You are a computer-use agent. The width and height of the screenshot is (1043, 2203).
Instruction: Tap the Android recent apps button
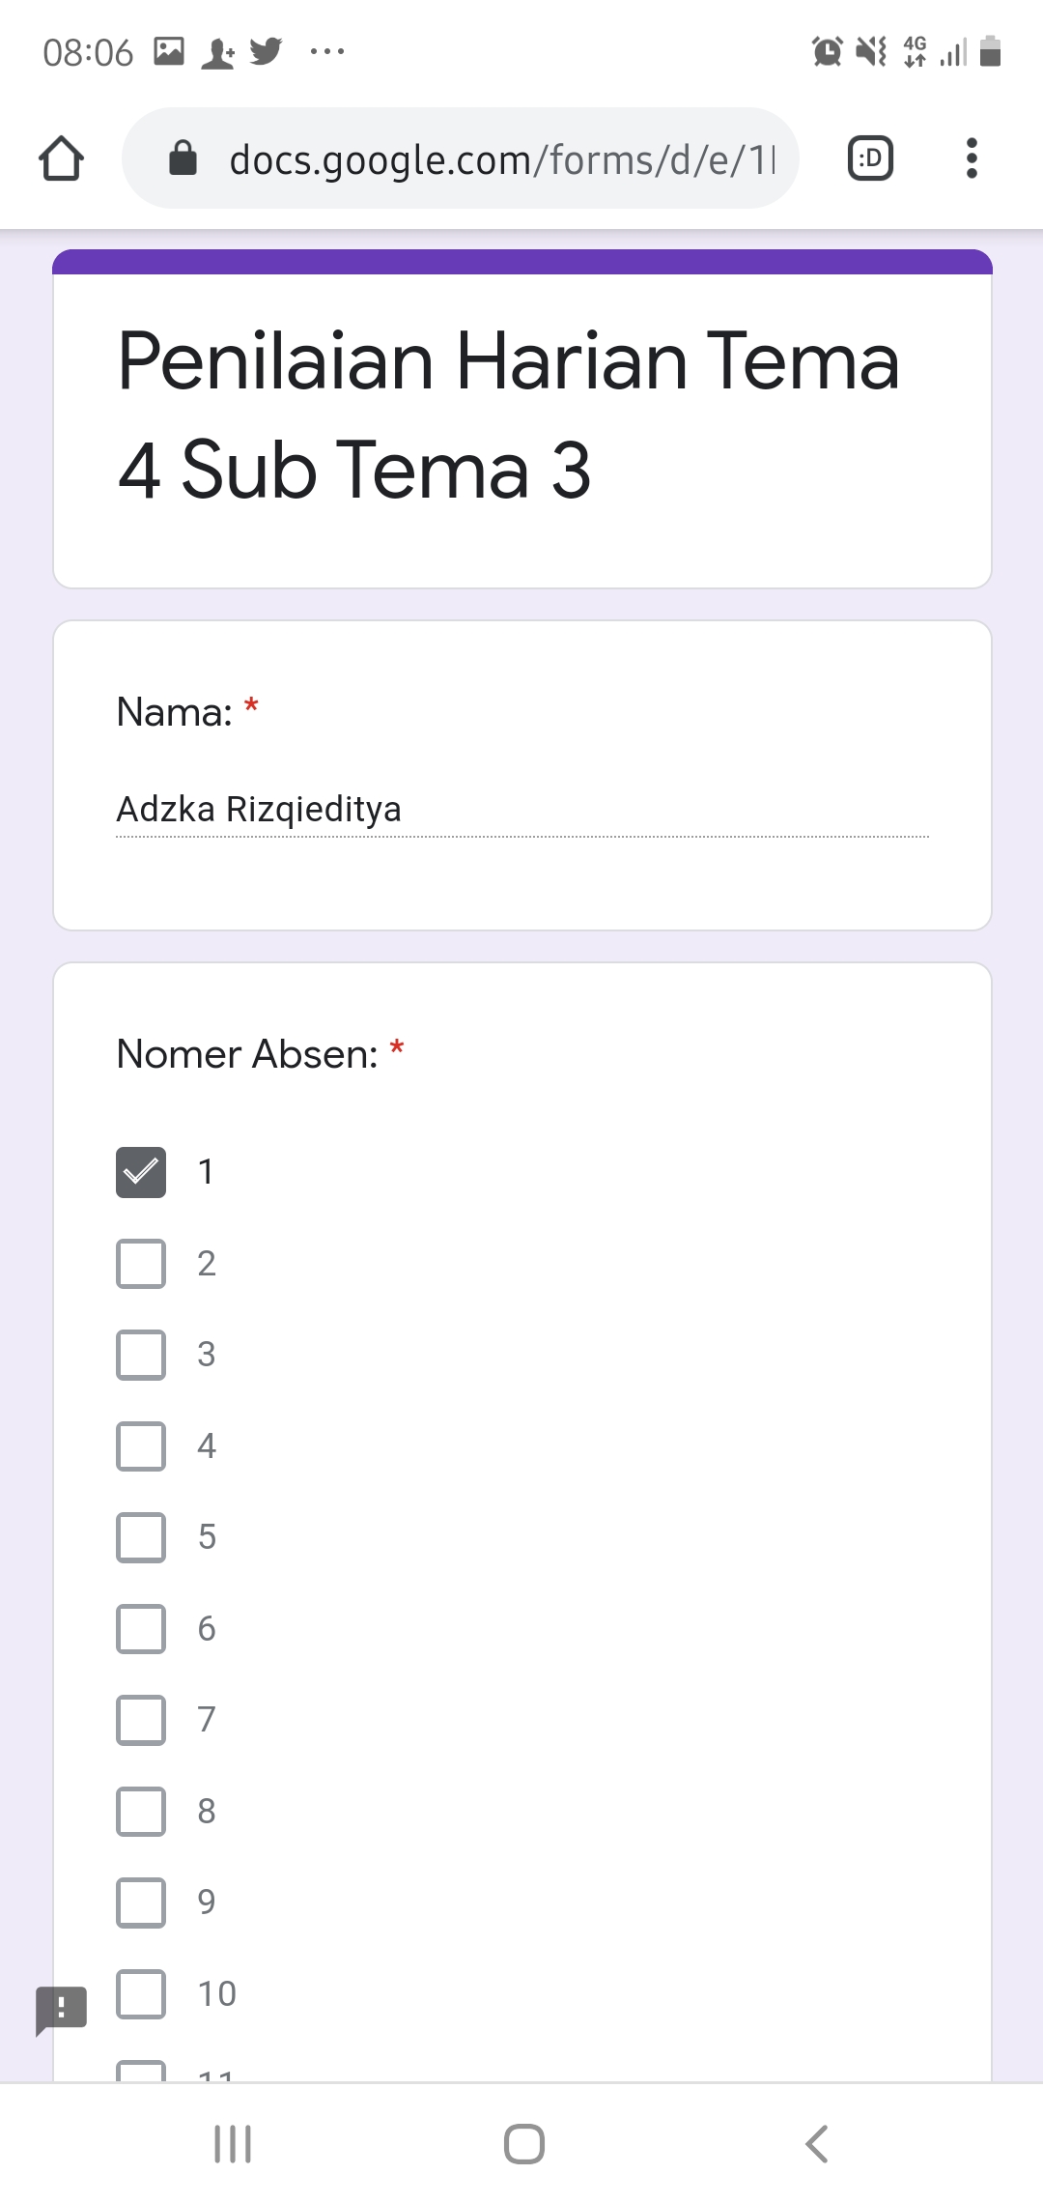[233, 2144]
